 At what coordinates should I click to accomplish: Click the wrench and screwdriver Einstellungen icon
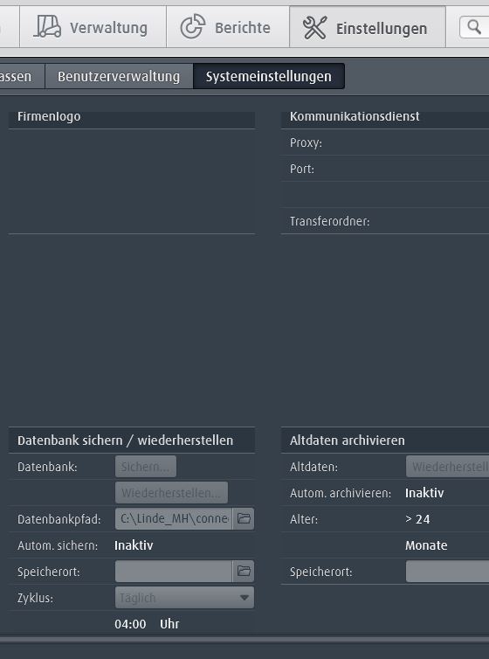pos(314,28)
